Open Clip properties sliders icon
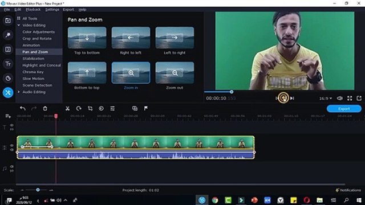Viewport: 365px width, 205px height. point(112,108)
